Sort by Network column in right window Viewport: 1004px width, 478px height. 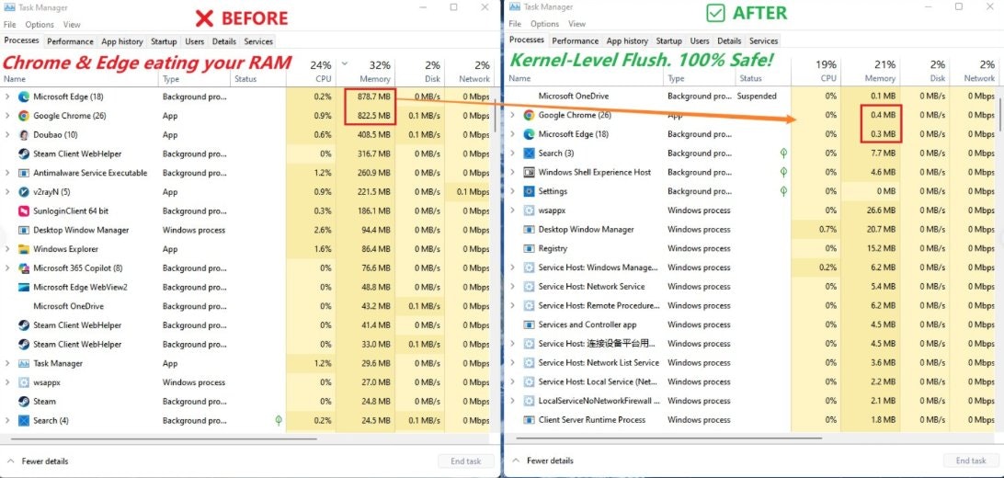click(974, 71)
